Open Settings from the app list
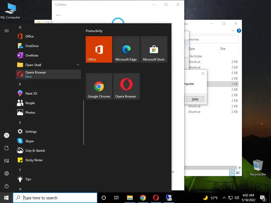 click(48, 132)
